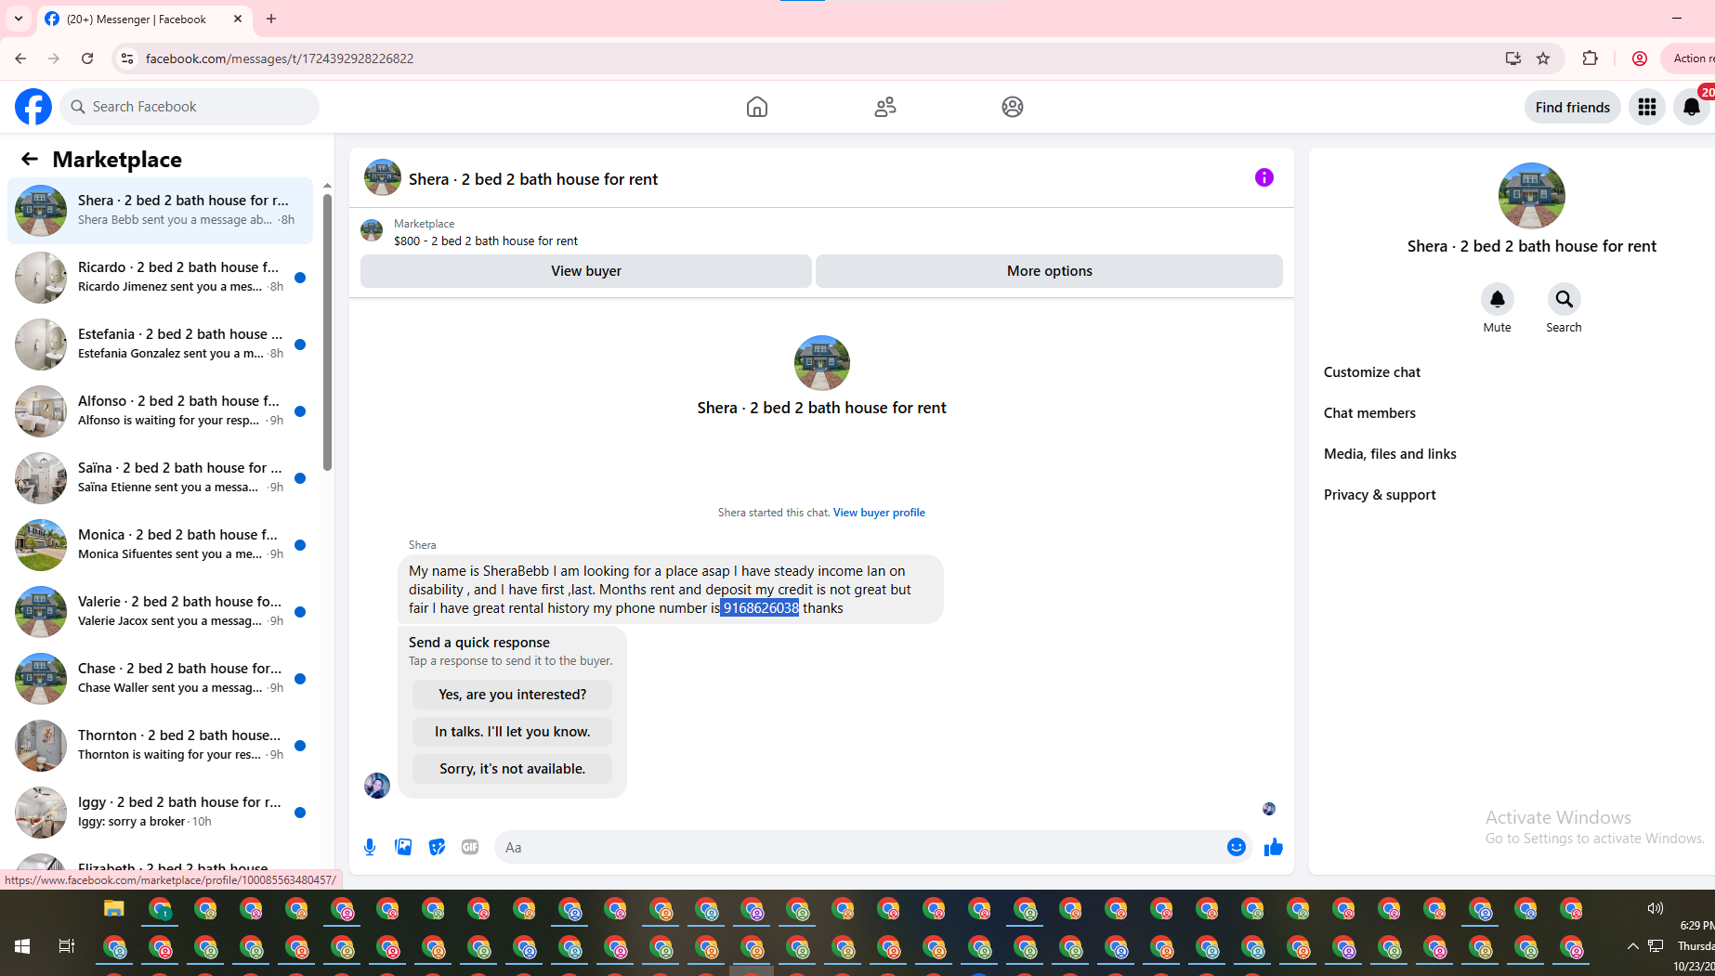The image size is (1715, 976).
Task: Click Find friends button
Action: click(x=1572, y=107)
